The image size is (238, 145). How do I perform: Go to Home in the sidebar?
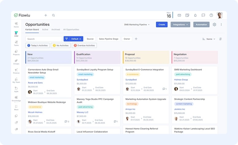(16, 25)
